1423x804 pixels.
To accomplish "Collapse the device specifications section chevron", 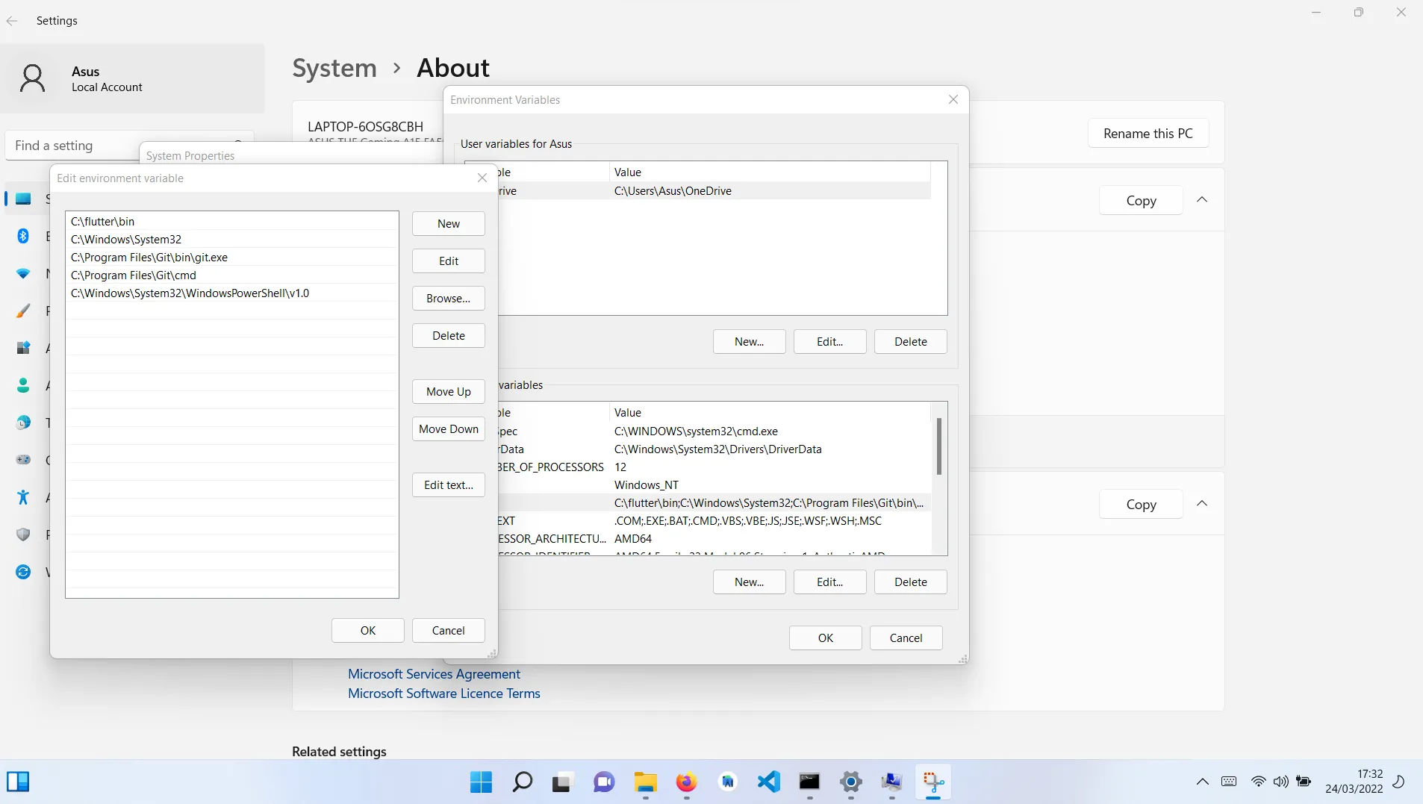I will 1202,200.
